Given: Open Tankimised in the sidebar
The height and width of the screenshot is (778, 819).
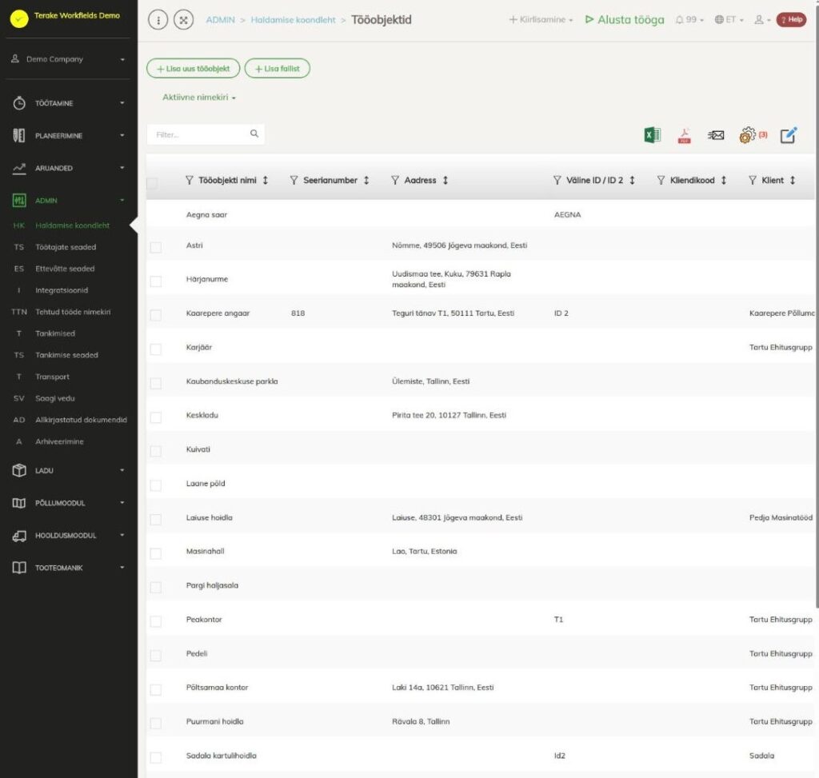Looking at the screenshot, I should (55, 333).
